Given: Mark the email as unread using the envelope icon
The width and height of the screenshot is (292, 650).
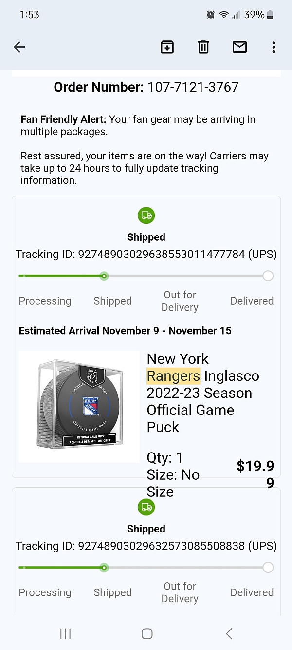Looking at the screenshot, I should [239, 47].
